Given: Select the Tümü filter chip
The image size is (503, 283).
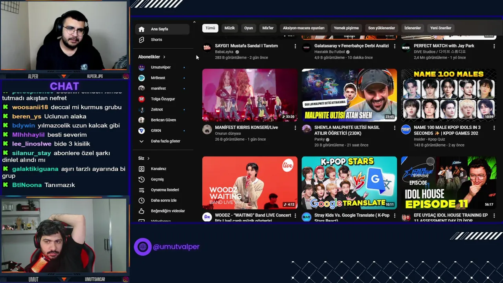Looking at the screenshot, I should 210,28.
